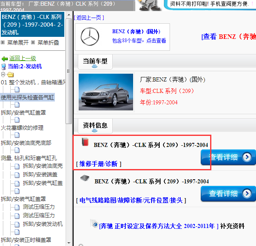
Task: Click 查看详细 button for wiring diagrams
Action: click(228, 194)
